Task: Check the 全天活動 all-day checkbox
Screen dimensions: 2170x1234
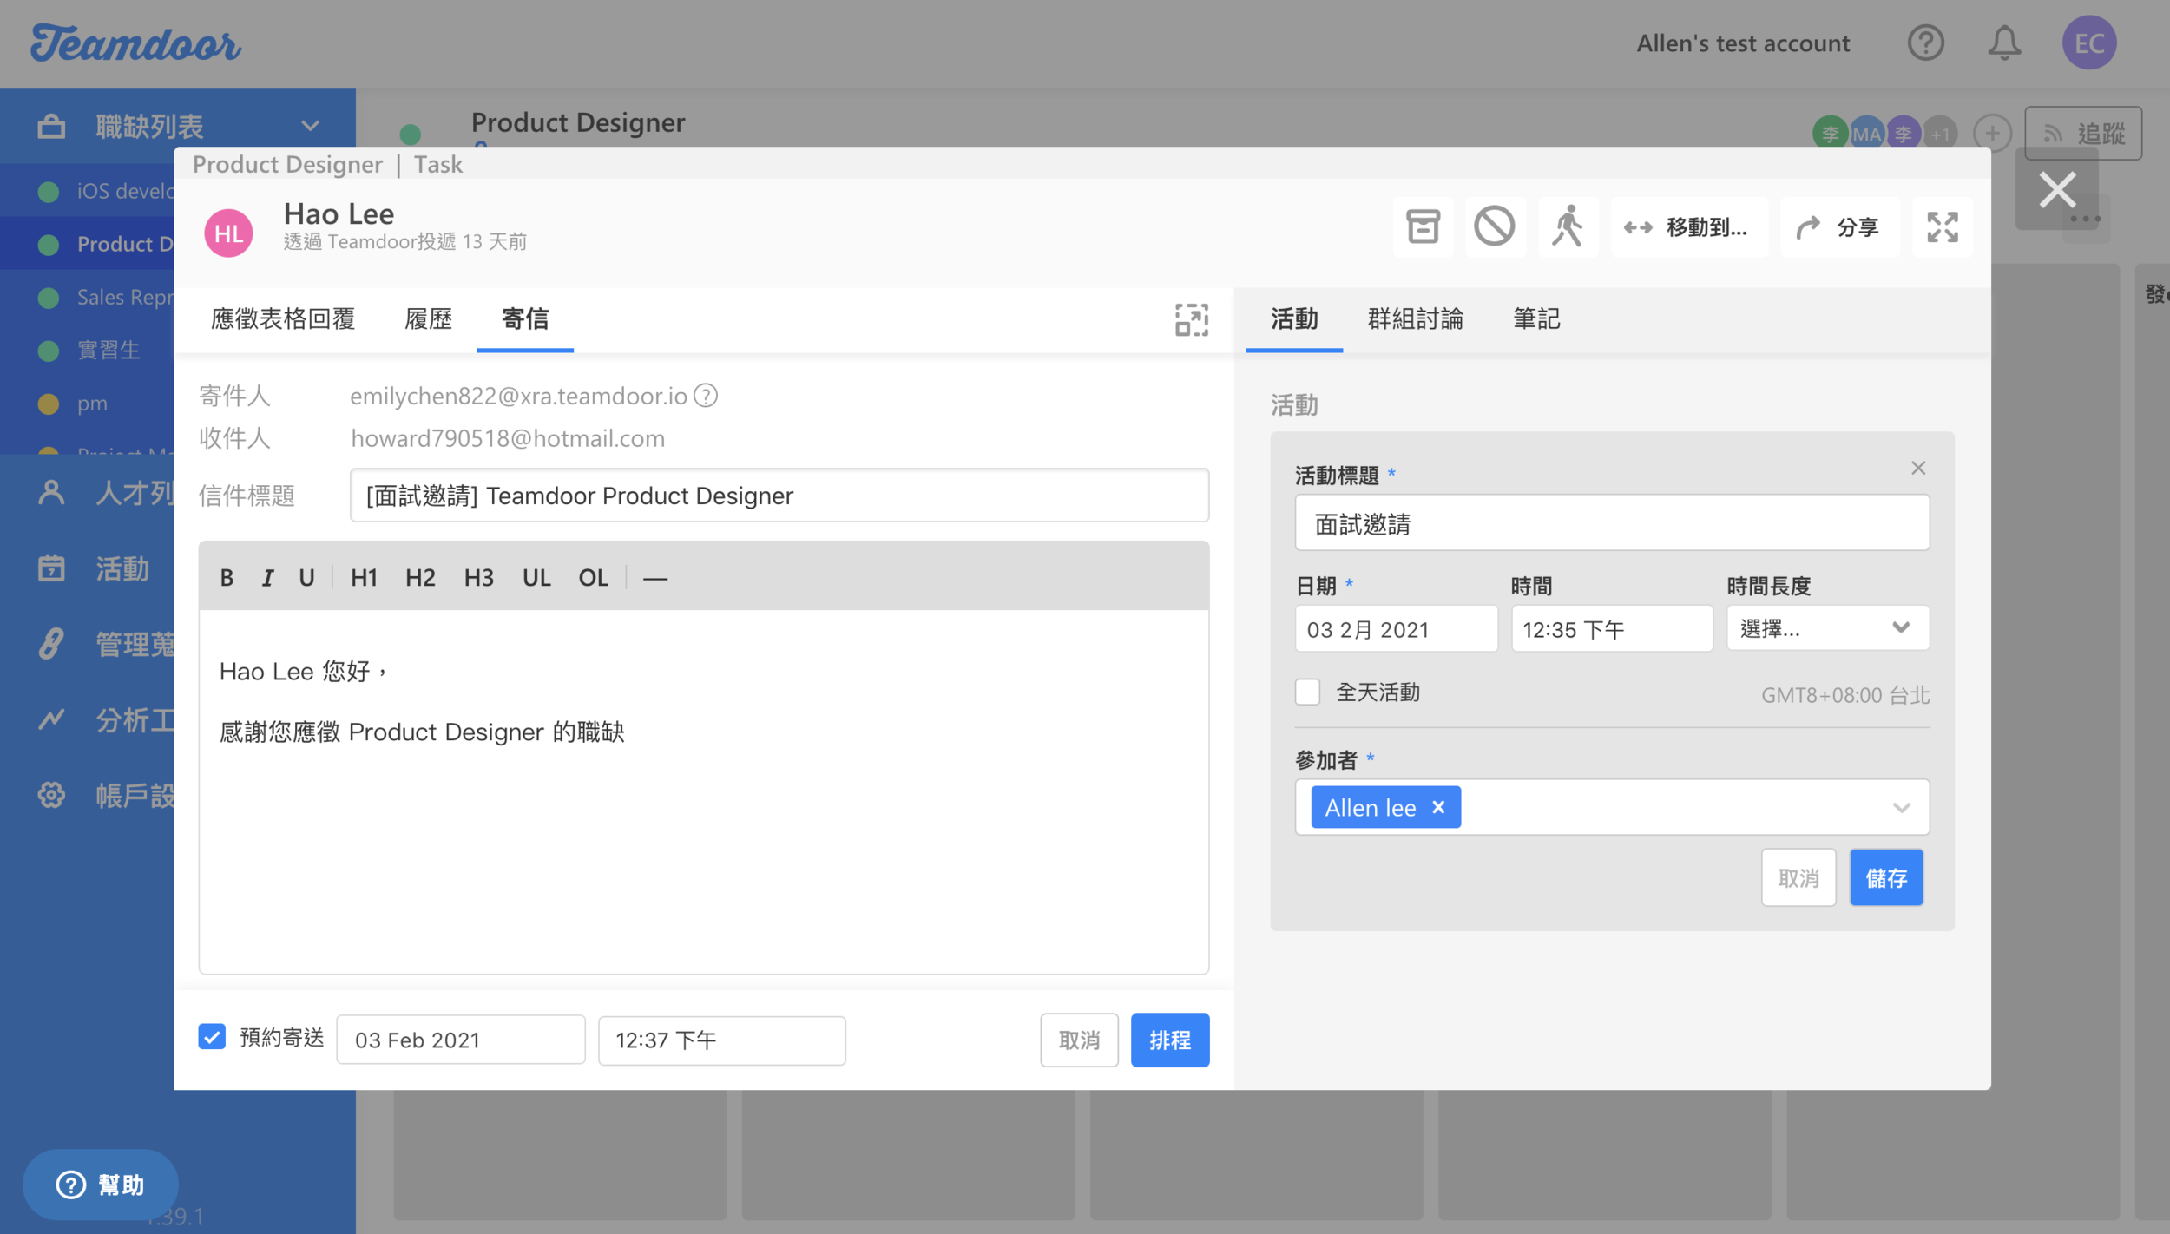Action: click(x=1307, y=692)
